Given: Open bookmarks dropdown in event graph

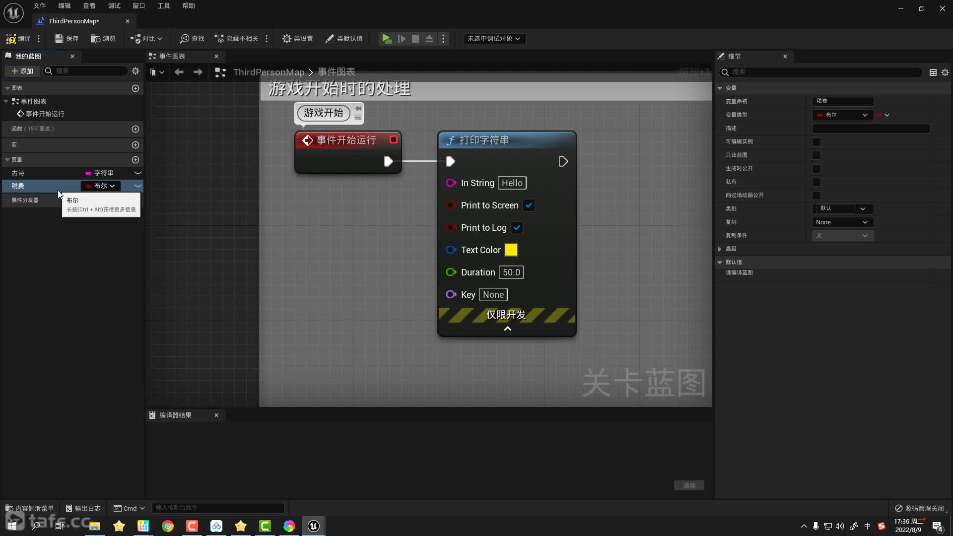Looking at the screenshot, I should (157, 72).
